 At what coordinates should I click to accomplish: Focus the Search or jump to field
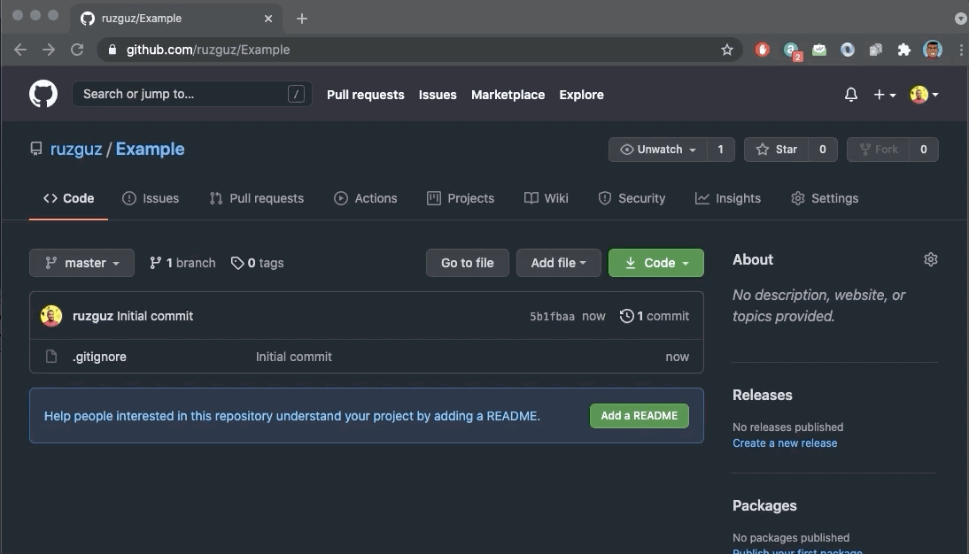[192, 94]
